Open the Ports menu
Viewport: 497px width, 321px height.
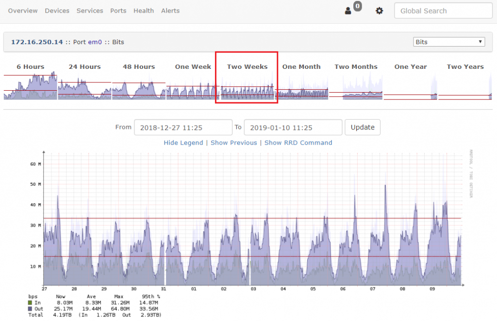click(x=118, y=11)
